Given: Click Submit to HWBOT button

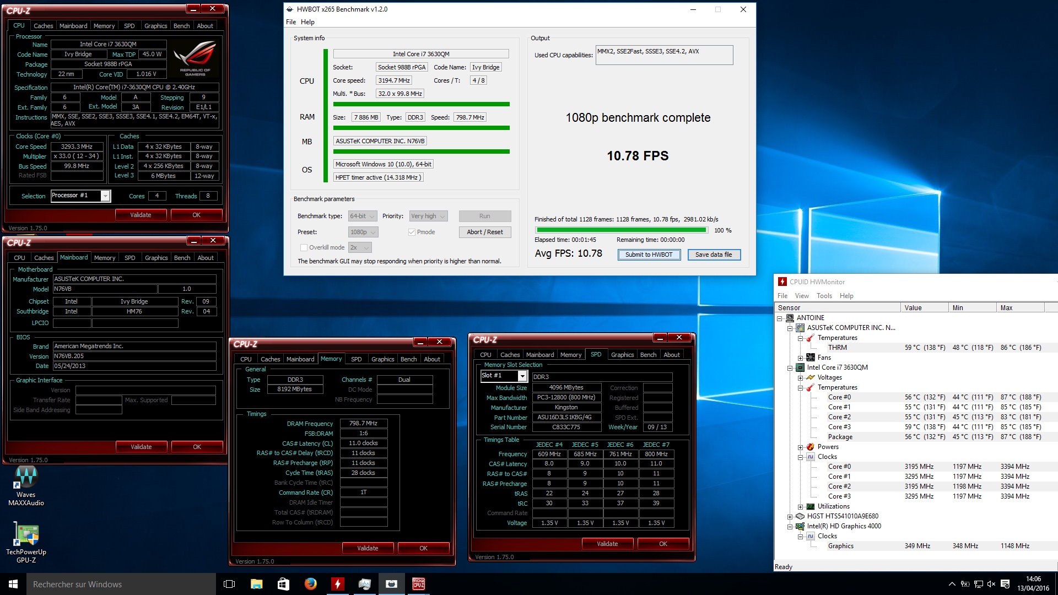Looking at the screenshot, I should pos(649,255).
